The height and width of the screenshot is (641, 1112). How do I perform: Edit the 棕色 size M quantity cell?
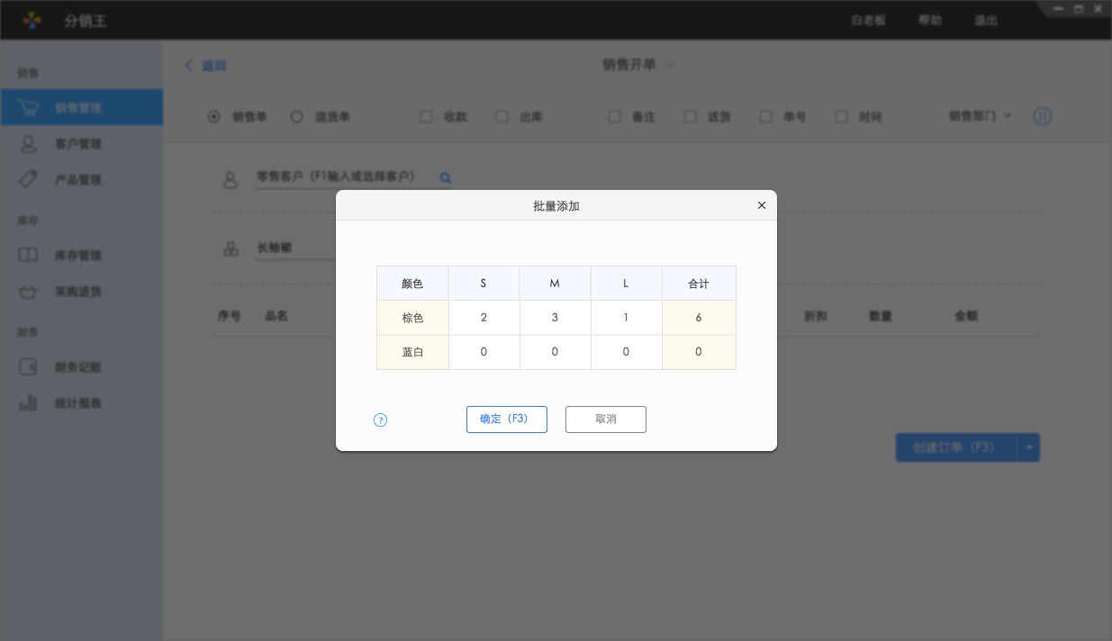[555, 318]
